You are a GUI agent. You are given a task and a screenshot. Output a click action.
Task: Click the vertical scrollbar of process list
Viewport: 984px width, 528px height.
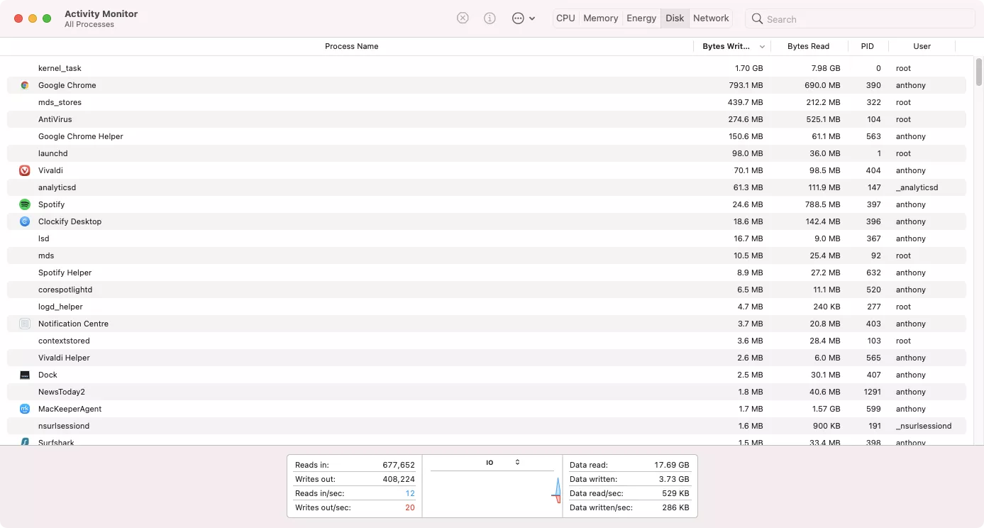click(x=979, y=72)
